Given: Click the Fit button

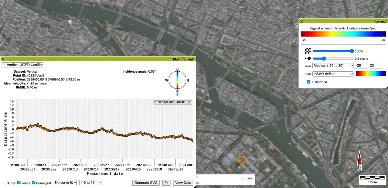Looking at the screenshot, I should (x=166, y=183).
